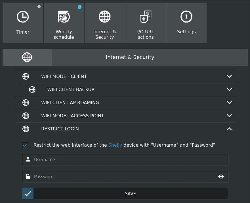The width and height of the screenshot is (250, 203).
Task: Click the globe icon in Internet & Security header
Action: click(27, 57)
